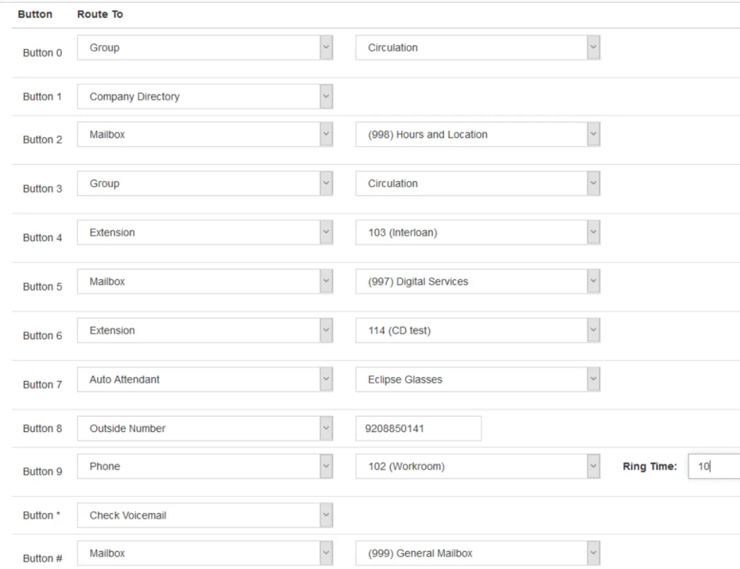Screen dimensions: 740x569
Task: Open Button 2 Mailbox route dropdown
Action: click(205, 135)
